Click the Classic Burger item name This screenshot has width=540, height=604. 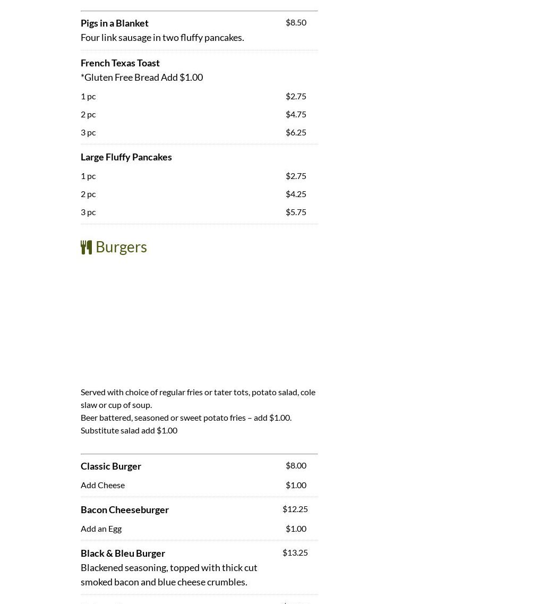111,466
